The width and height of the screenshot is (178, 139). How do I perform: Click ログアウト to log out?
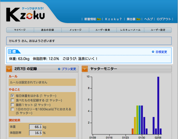coord(164,19)
